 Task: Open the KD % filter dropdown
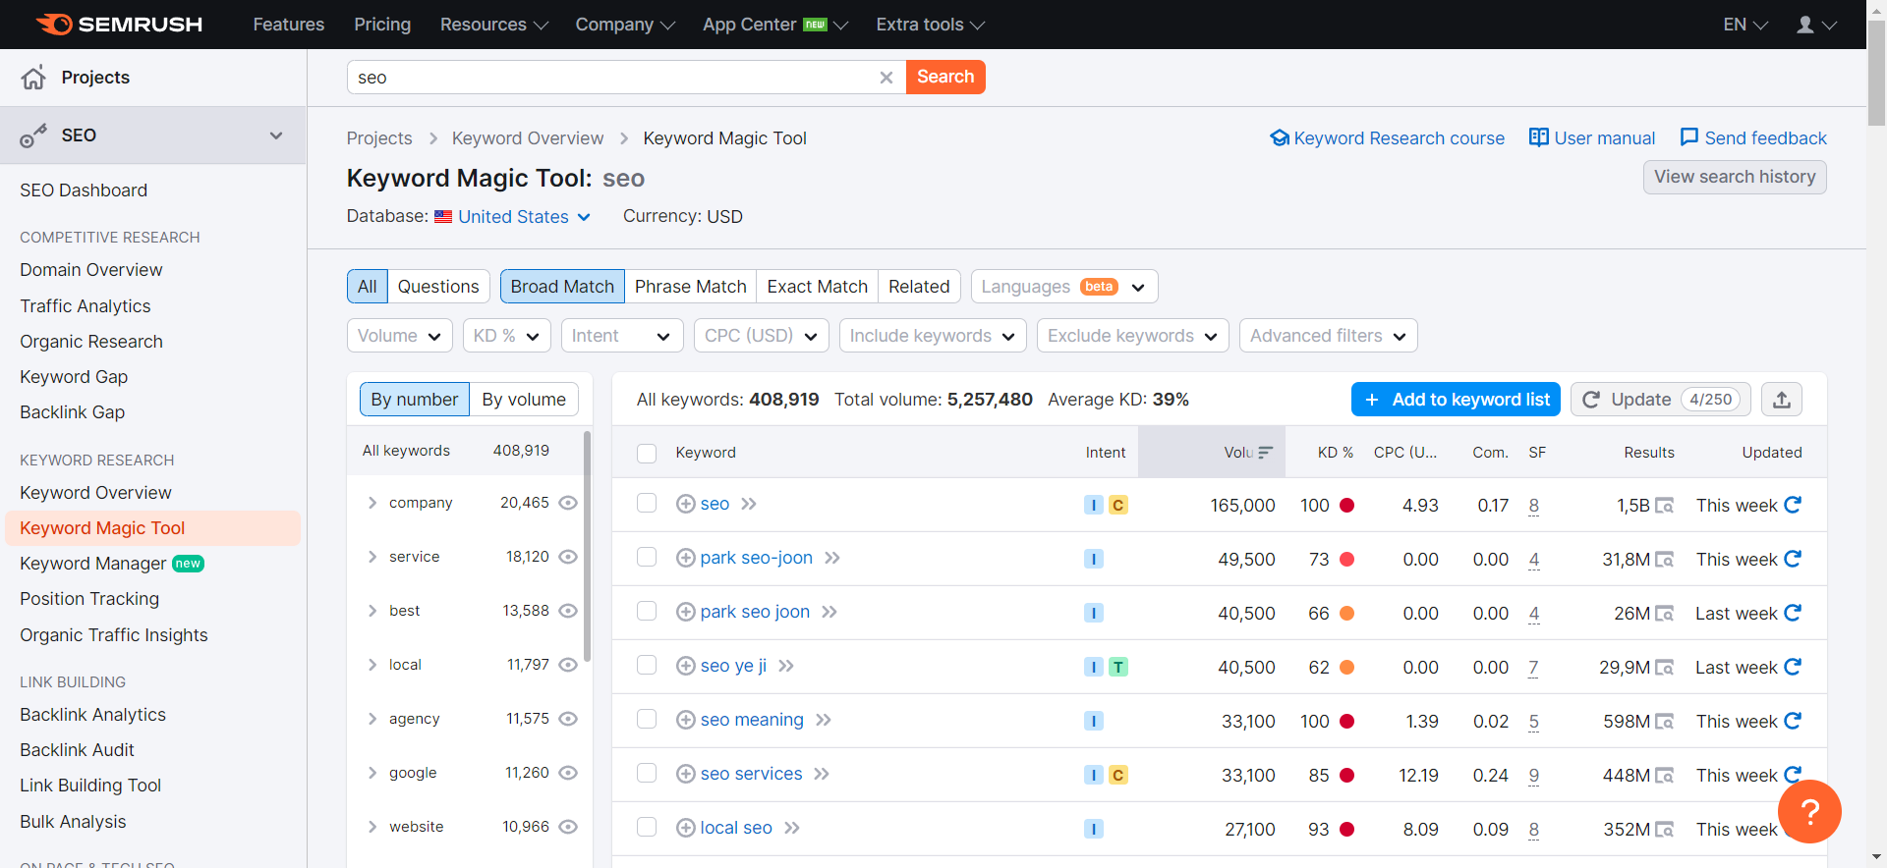point(506,336)
